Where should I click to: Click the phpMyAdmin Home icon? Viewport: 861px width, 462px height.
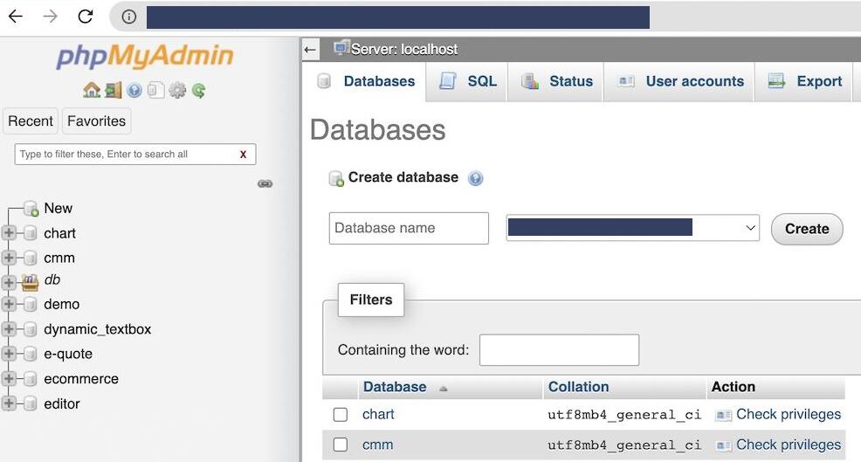[x=91, y=90]
